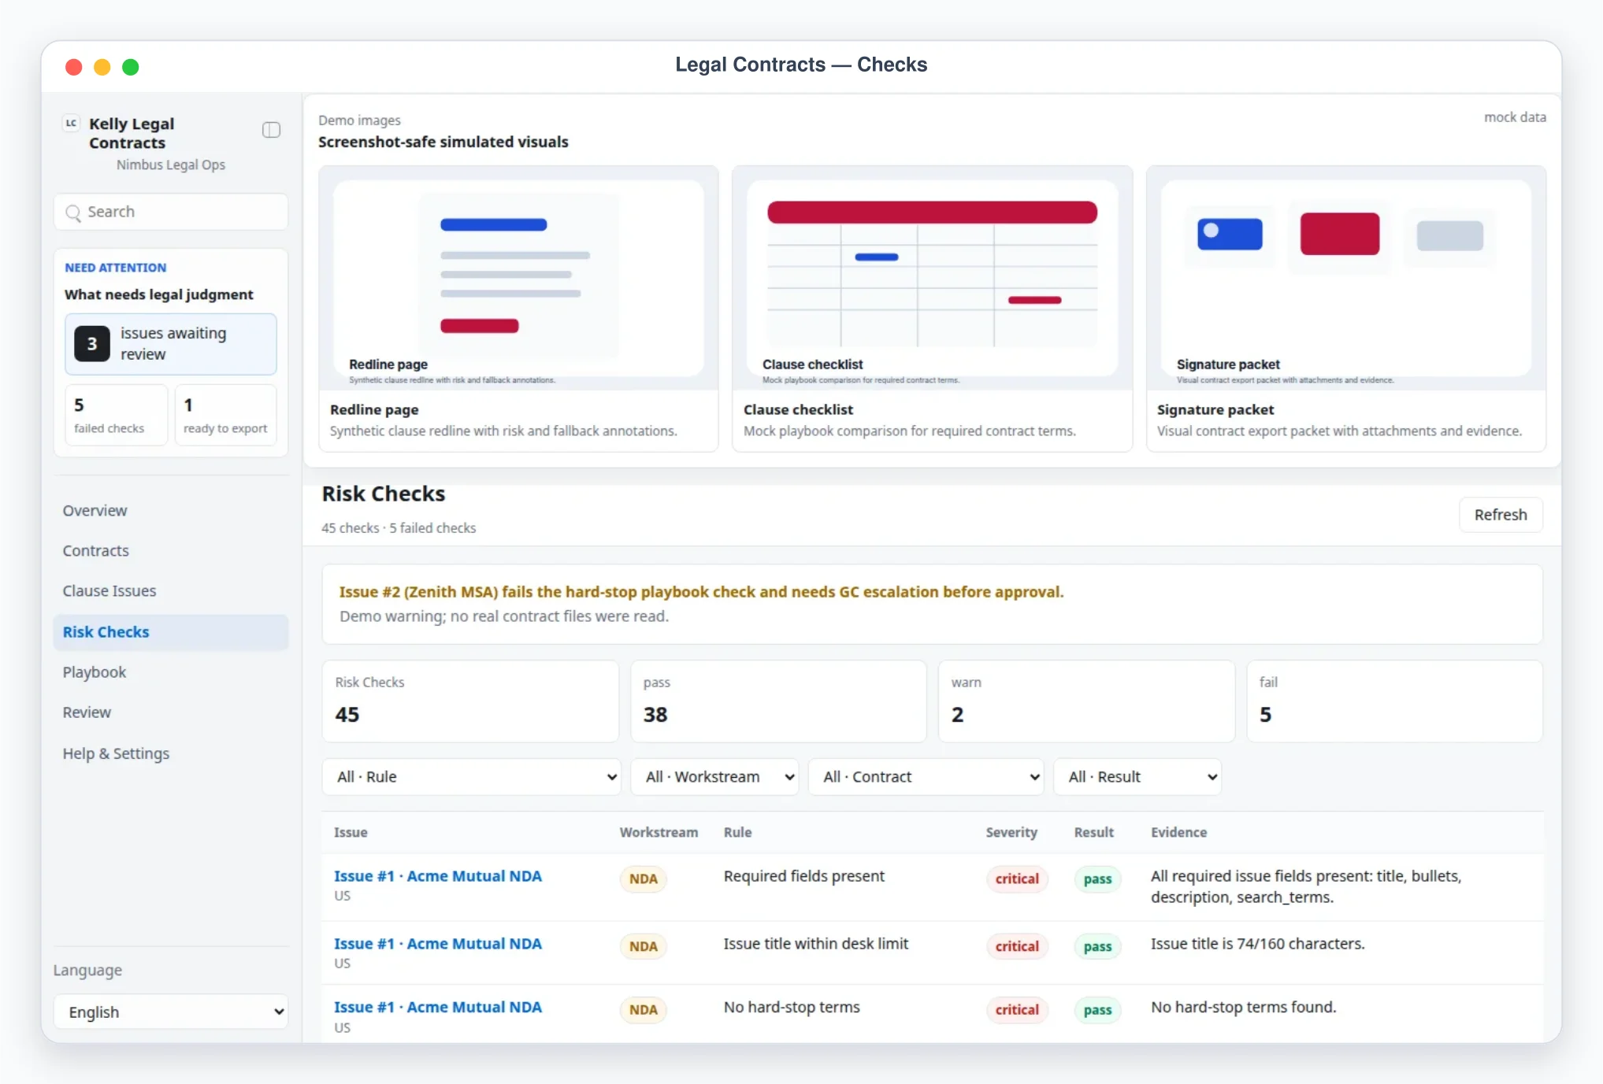
Task: Click the search magnifier icon
Action: (x=73, y=213)
